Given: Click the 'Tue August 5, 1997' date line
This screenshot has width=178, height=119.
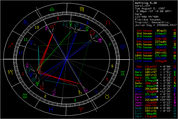Looking at the screenshot, I should (150, 9).
